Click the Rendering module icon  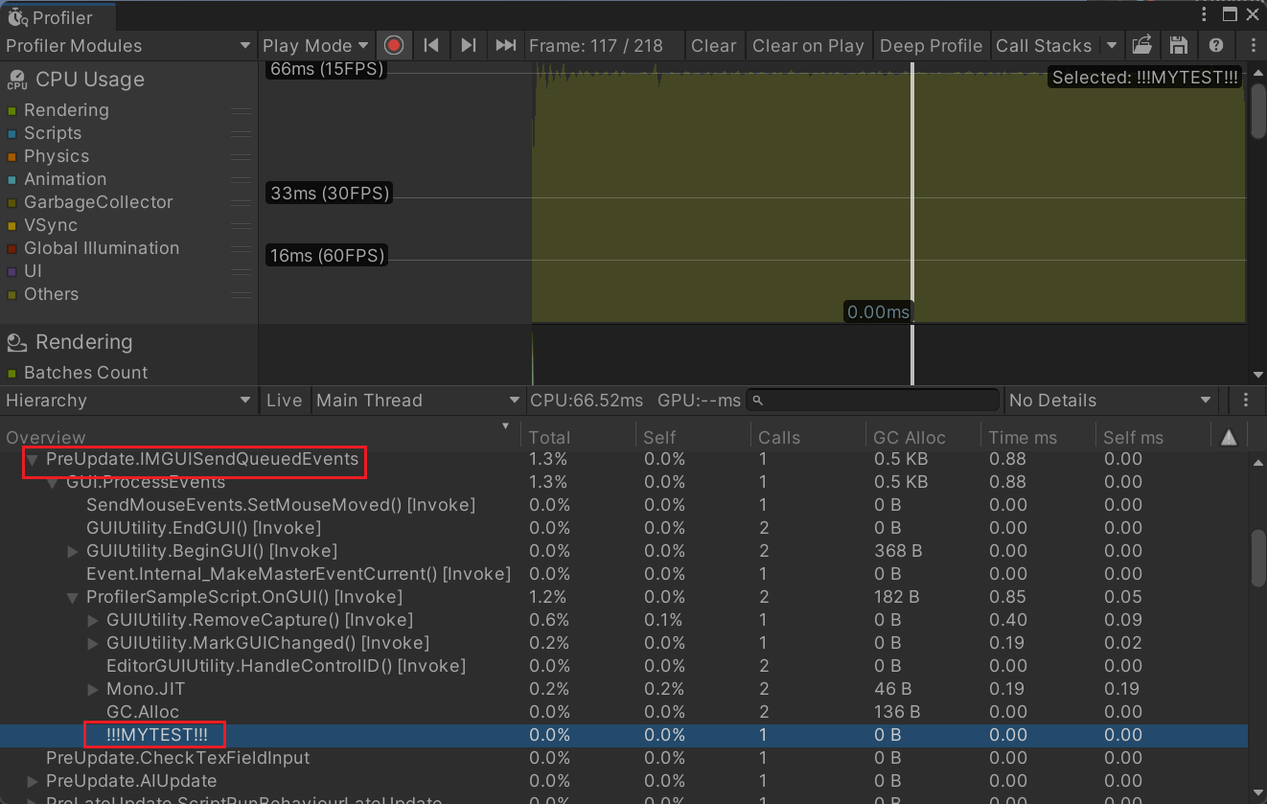[16, 342]
